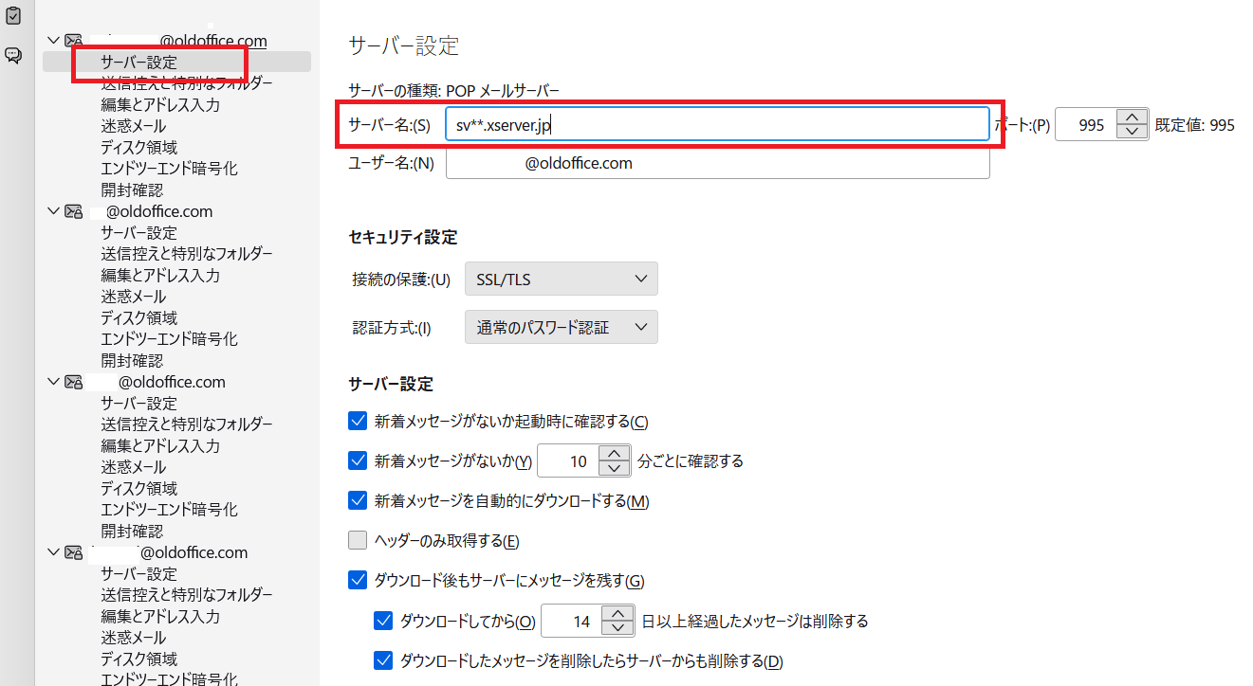Uncheck 新着メッセージを自動的にダウンロードする
Screen dimensions: 1253x686
(358, 500)
